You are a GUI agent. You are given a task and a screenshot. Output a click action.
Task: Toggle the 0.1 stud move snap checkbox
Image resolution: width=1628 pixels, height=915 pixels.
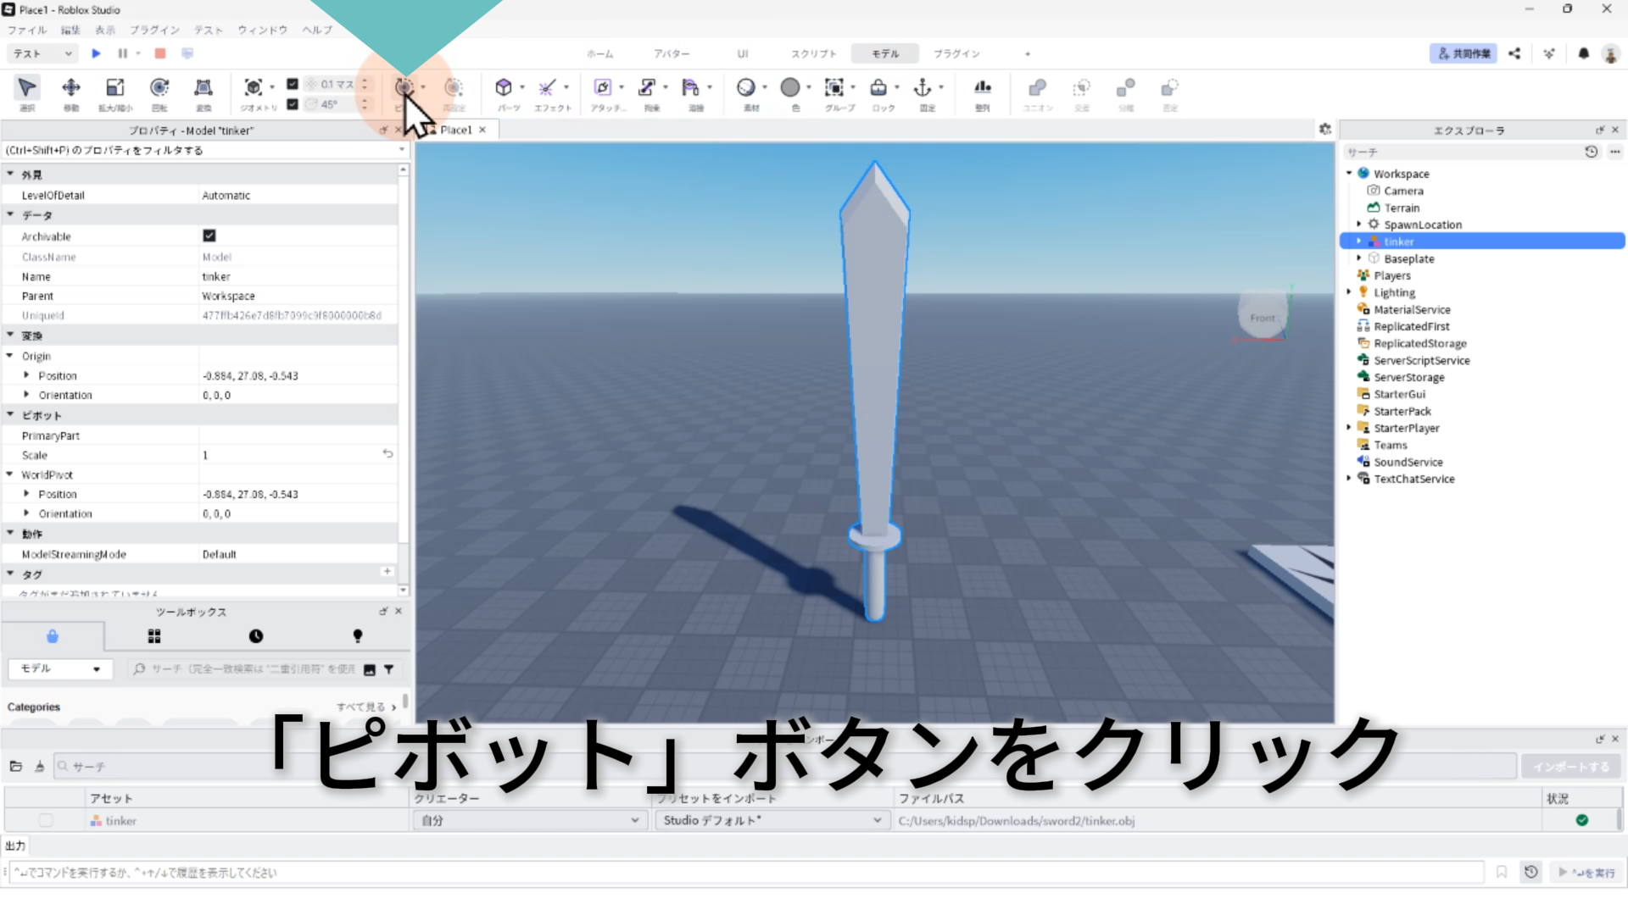[293, 84]
